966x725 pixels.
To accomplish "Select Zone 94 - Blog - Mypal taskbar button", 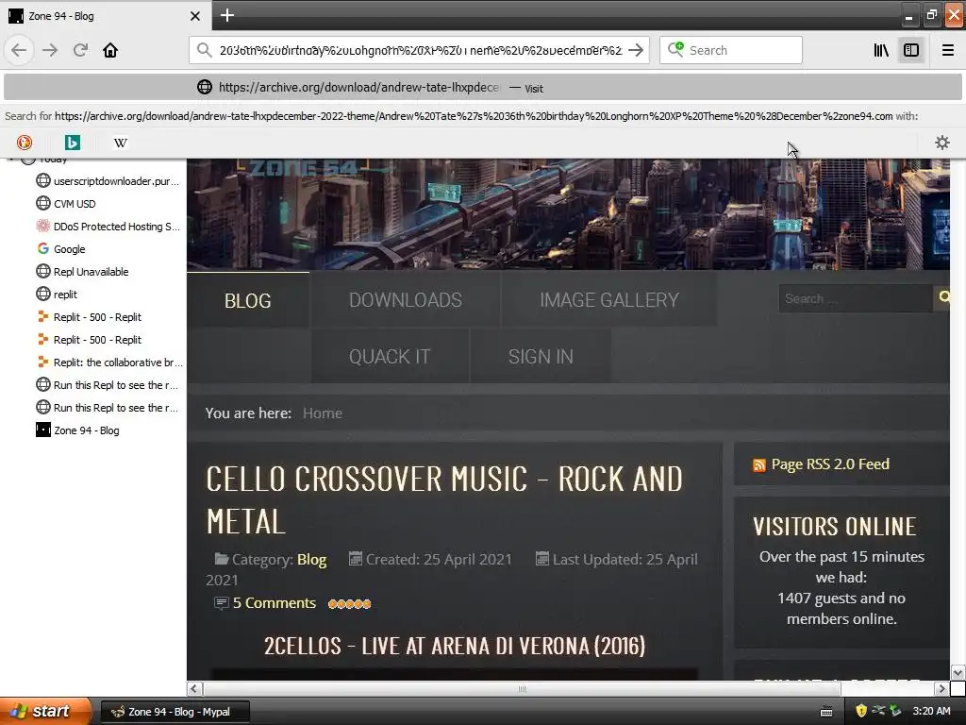I will pyautogui.click(x=175, y=712).
